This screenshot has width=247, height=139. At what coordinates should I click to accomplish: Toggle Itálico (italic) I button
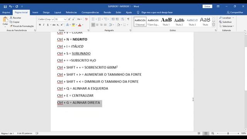click(44, 25)
